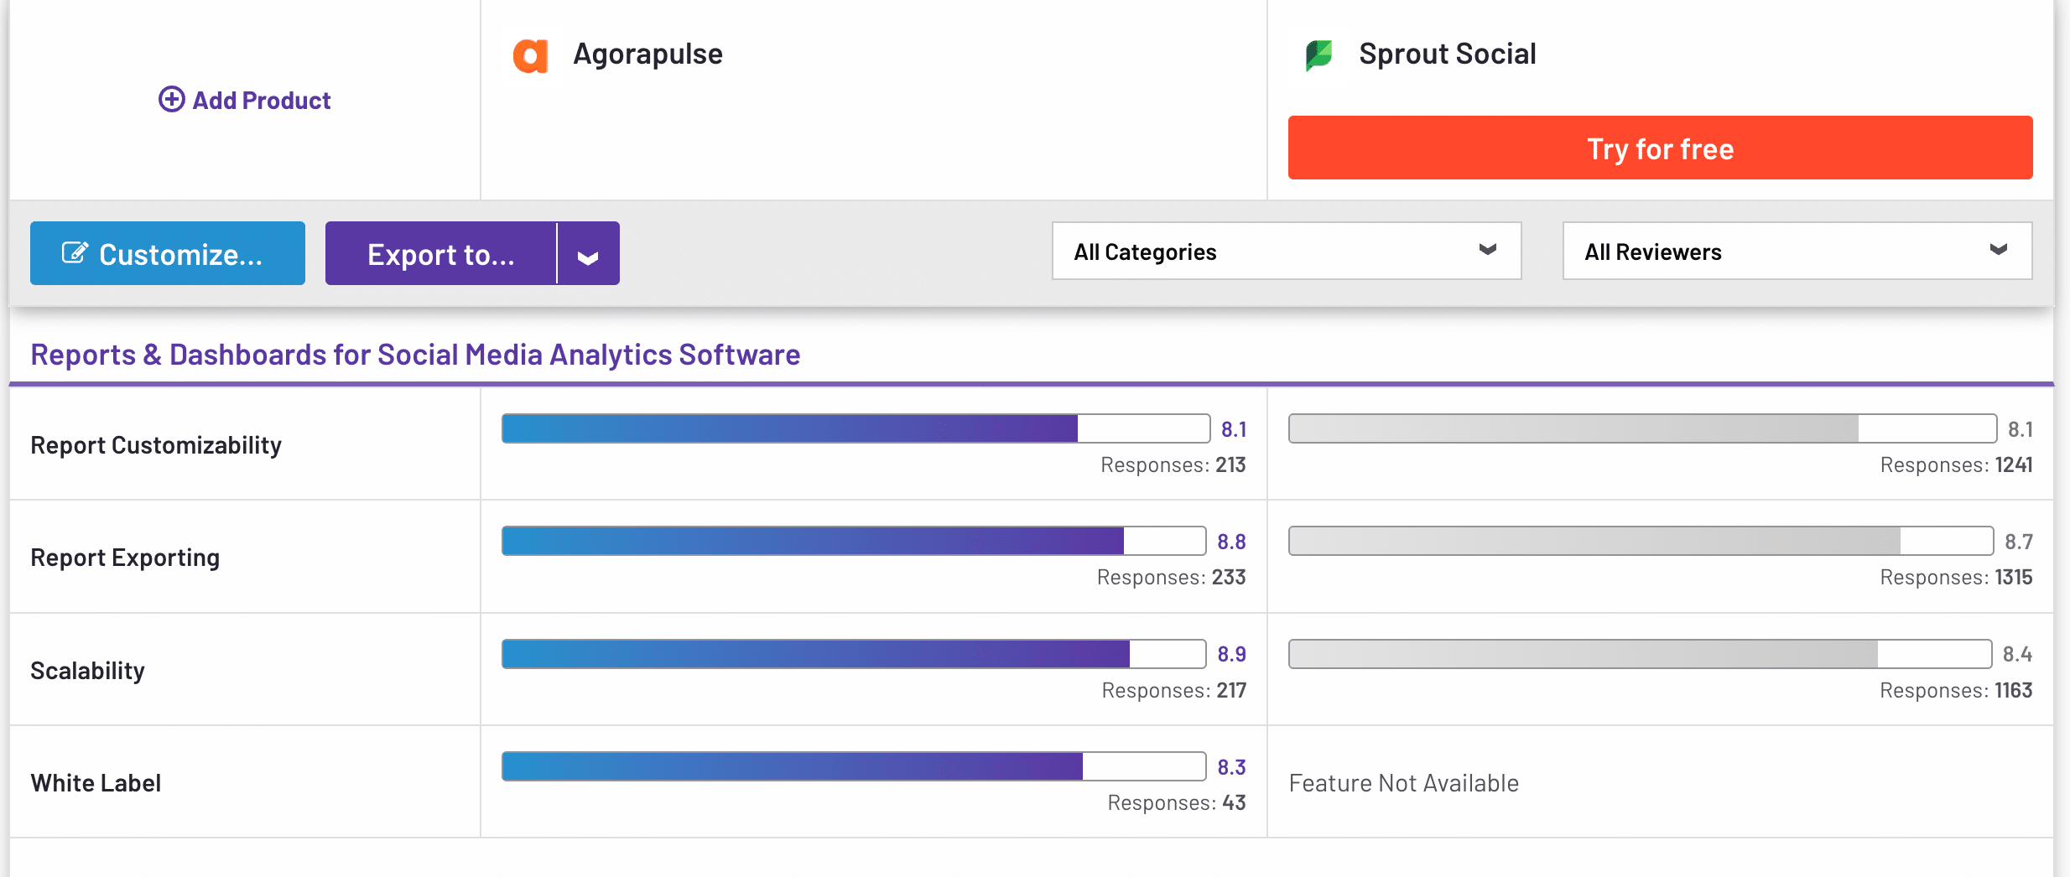Open the Agorapulse product name link
2070x877 pixels.
(648, 54)
